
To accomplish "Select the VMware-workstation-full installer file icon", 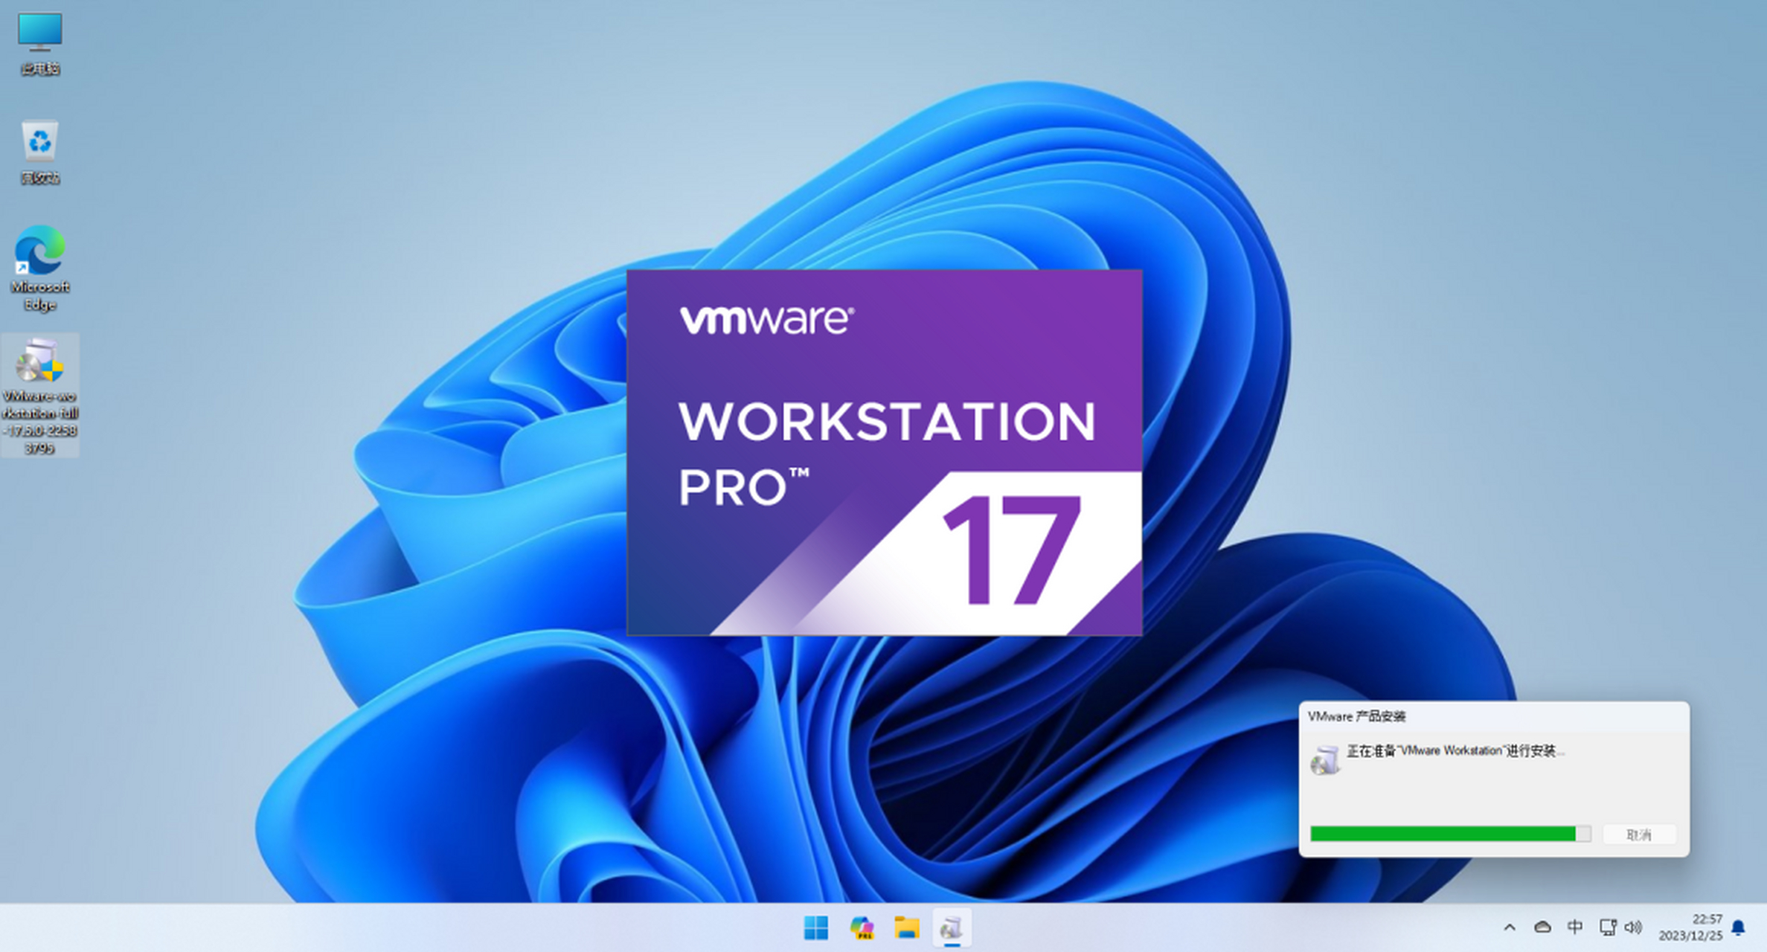I will point(39,395).
